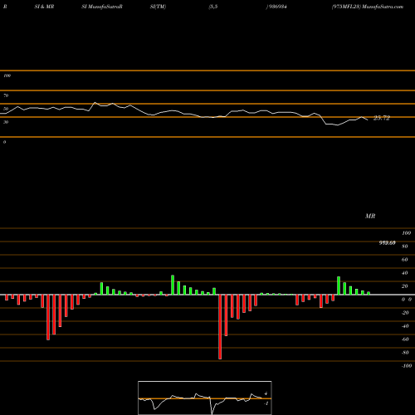Click the RSI axis label '70'
415x415 pixels.
click(x=6, y=95)
